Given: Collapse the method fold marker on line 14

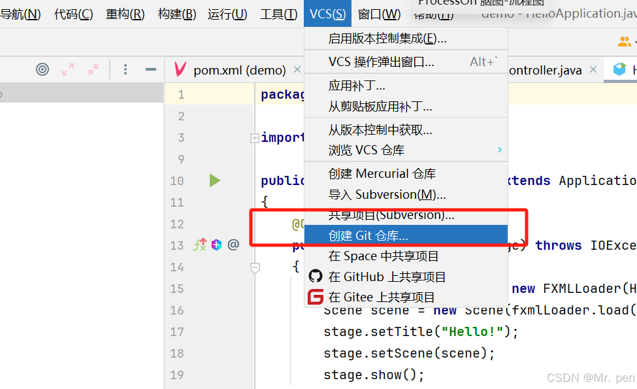Looking at the screenshot, I should [x=255, y=268].
